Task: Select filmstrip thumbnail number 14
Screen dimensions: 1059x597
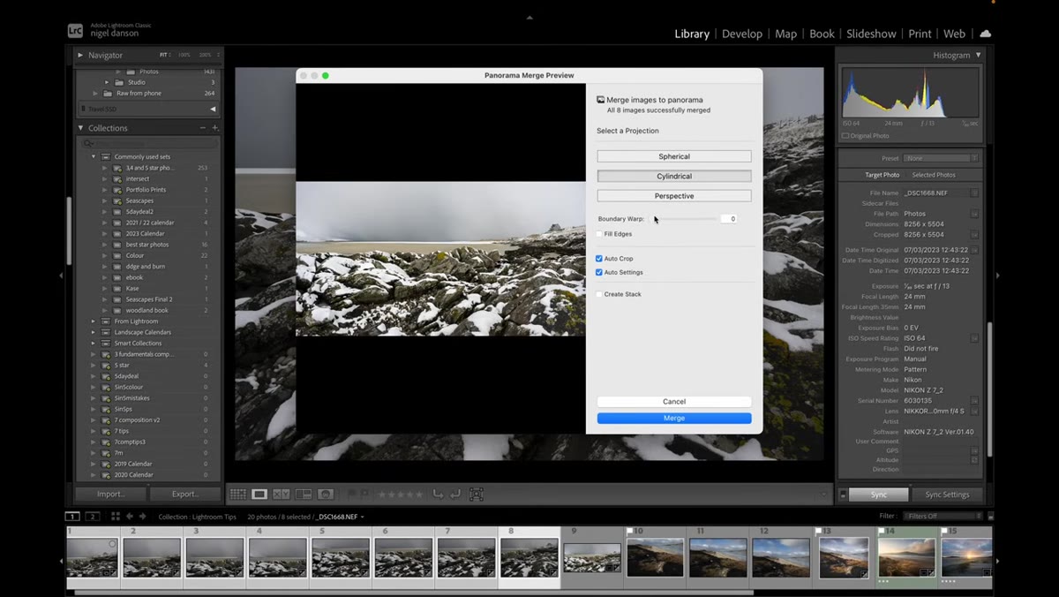Action: (906, 558)
